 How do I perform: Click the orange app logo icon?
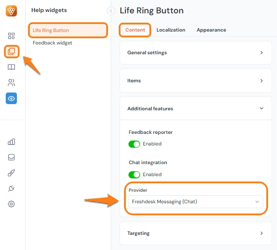tap(12, 11)
